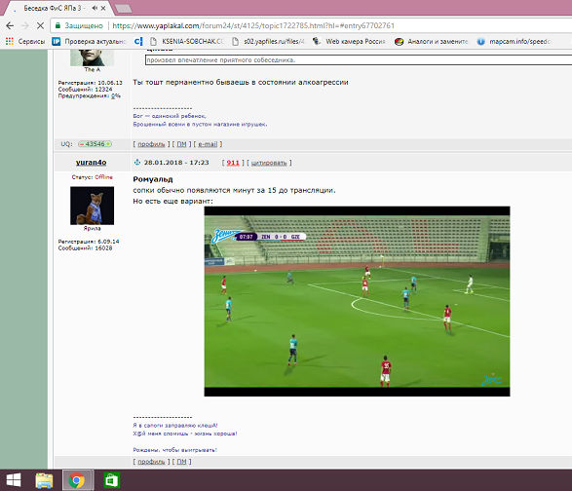Click yuran4o fox avatar
Screen dimensions: 572x491
click(92, 206)
